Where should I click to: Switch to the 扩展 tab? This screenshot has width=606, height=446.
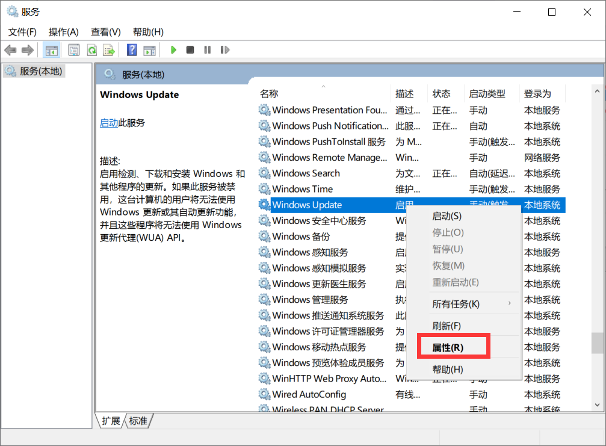click(x=111, y=421)
